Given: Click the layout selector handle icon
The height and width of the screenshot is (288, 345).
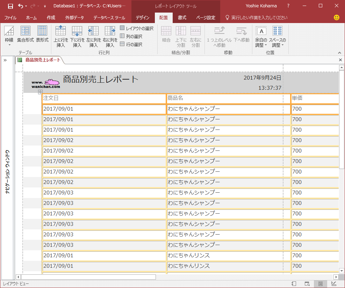Looking at the screenshot, I should click(x=40, y=92).
